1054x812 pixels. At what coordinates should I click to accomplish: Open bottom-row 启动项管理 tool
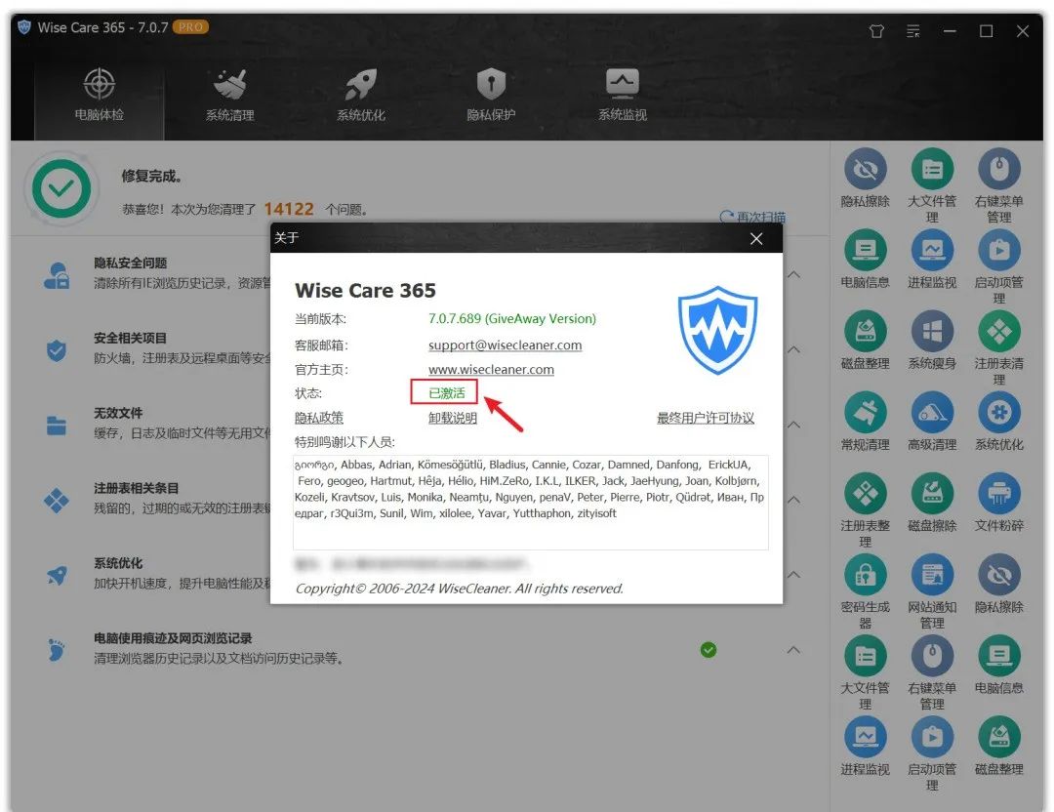click(932, 753)
